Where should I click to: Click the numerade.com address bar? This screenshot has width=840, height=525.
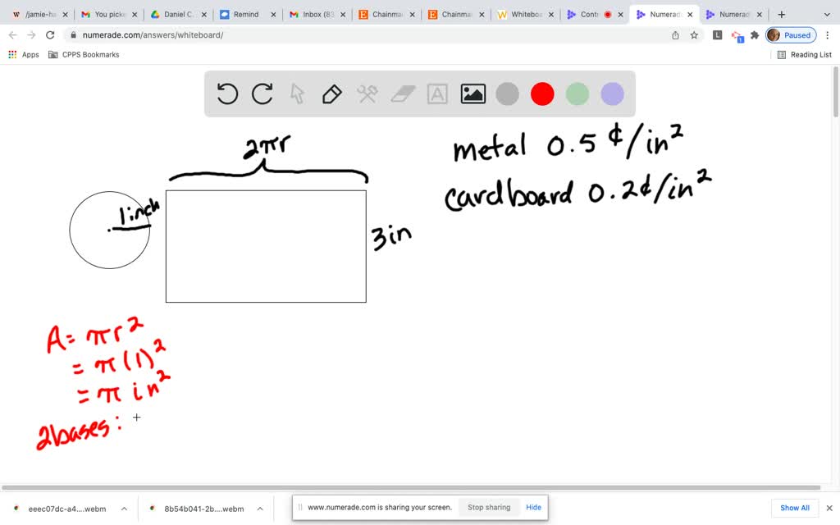point(164,34)
